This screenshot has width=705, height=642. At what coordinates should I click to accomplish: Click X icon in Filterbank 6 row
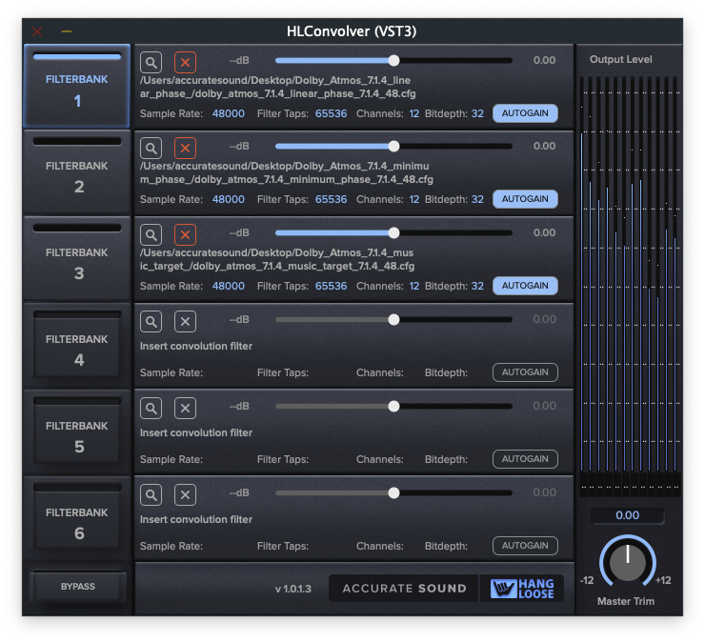[x=185, y=495]
